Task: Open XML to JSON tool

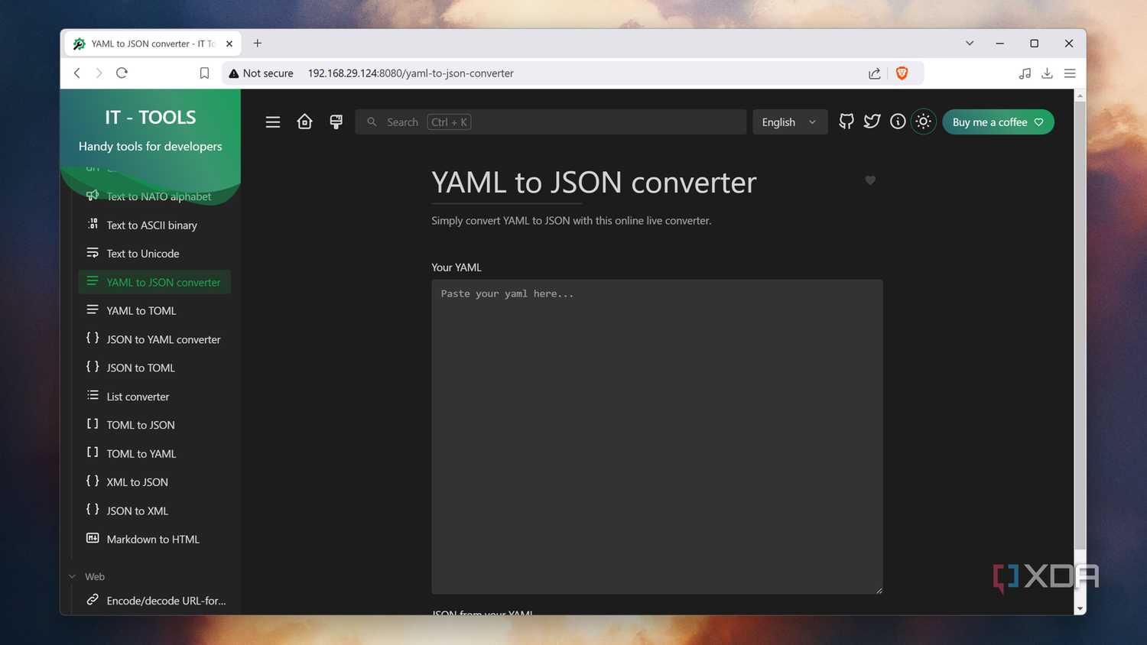Action: tap(154, 482)
